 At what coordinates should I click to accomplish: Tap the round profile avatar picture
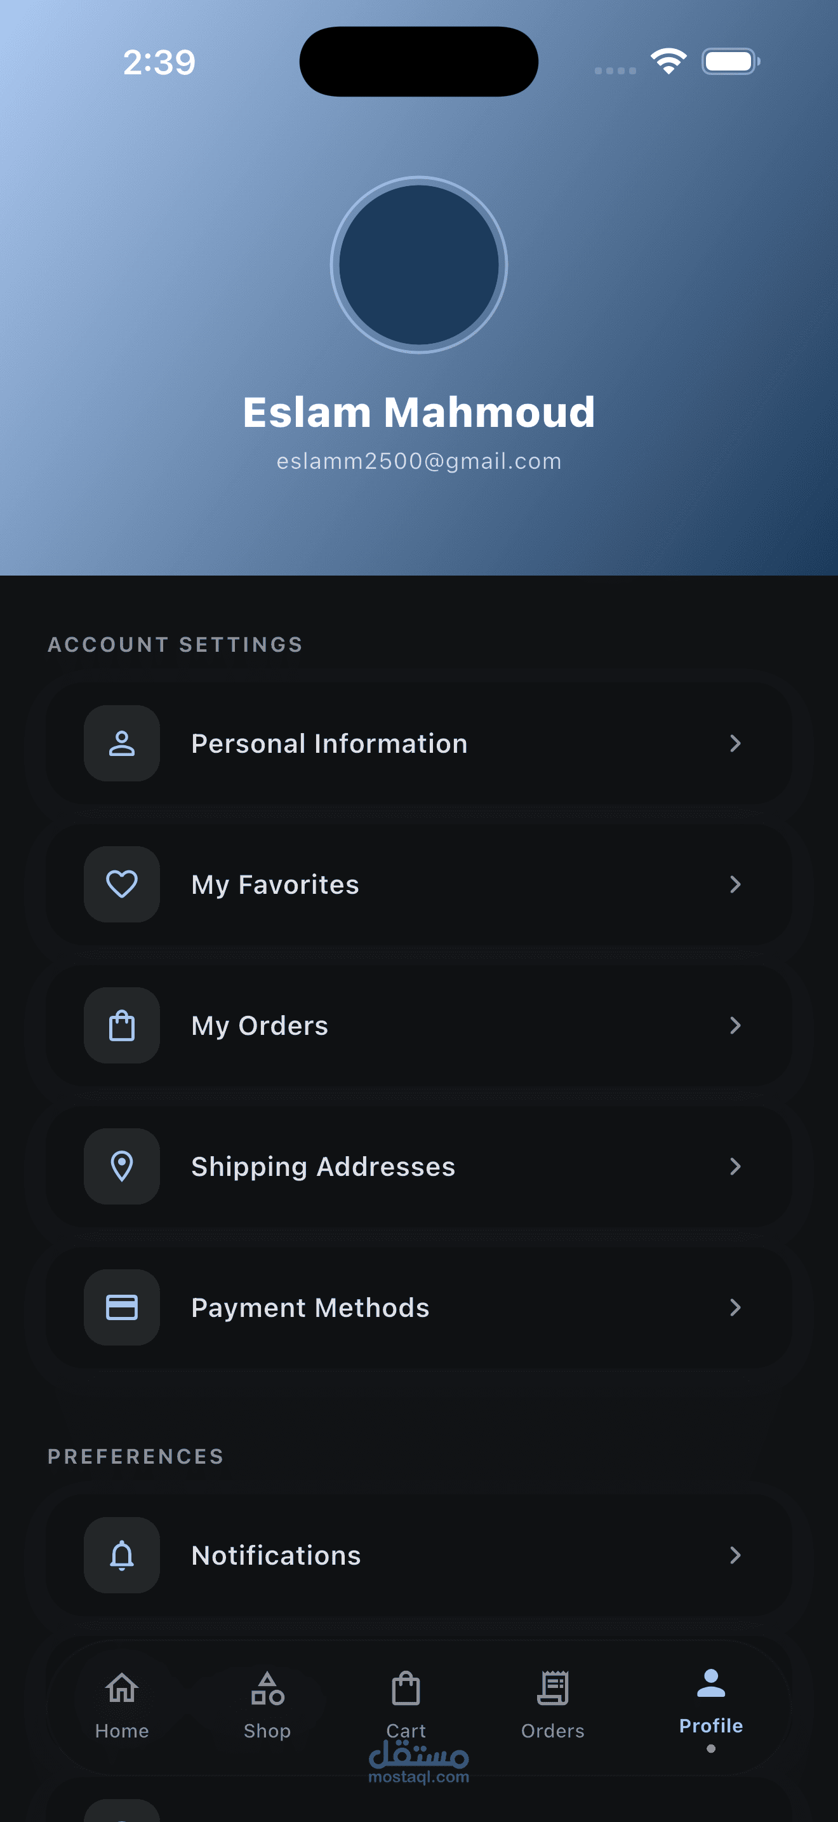[419, 264]
